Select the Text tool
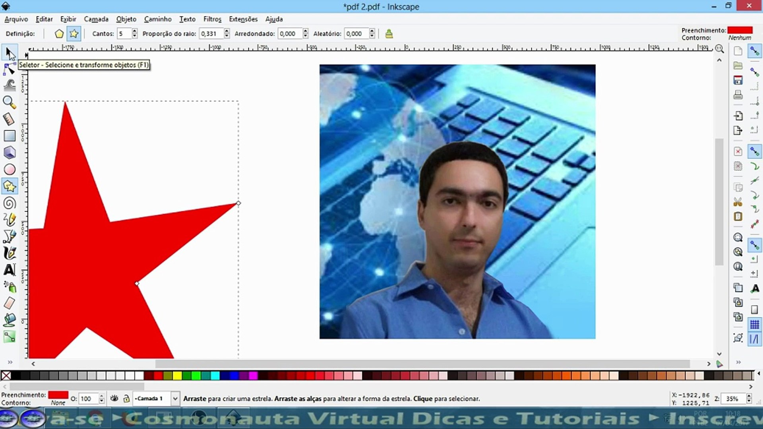Screen dimensions: 763x429 (x=10, y=270)
